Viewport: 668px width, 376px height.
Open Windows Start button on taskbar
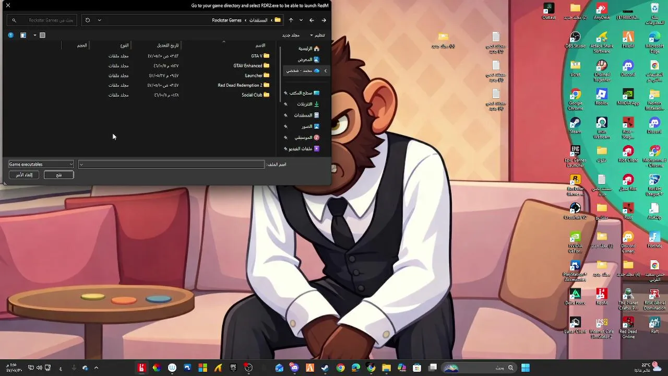525,368
